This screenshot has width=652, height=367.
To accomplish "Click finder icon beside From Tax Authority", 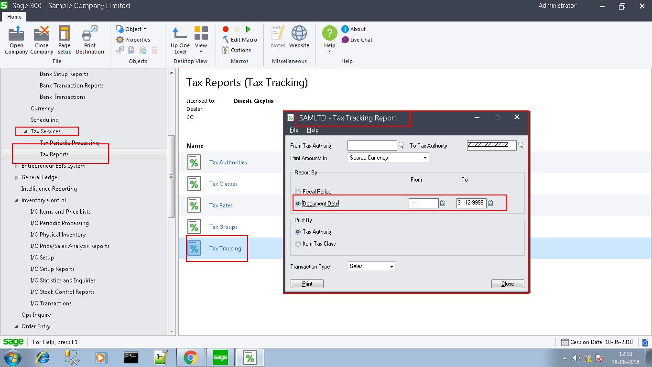I will tap(402, 146).
